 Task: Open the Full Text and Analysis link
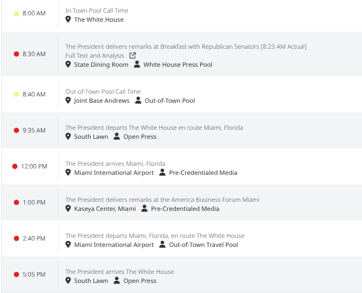click(94, 56)
